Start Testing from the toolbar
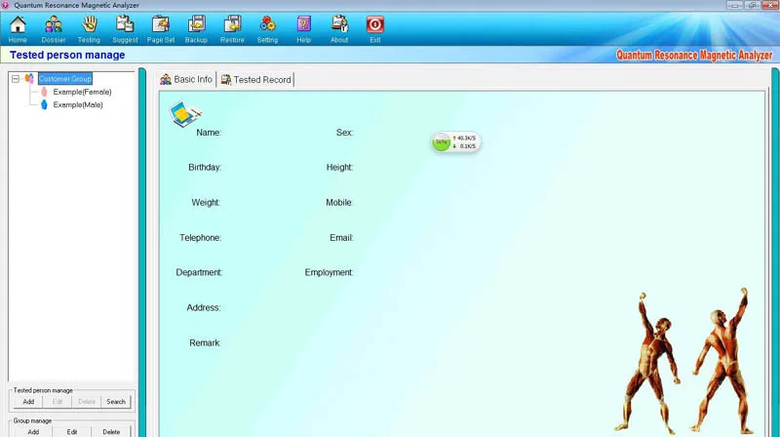 (89, 28)
